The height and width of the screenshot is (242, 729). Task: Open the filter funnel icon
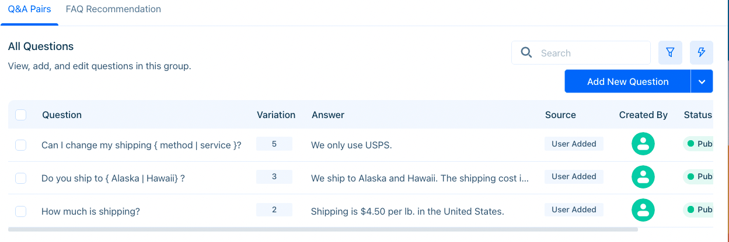pyautogui.click(x=670, y=53)
